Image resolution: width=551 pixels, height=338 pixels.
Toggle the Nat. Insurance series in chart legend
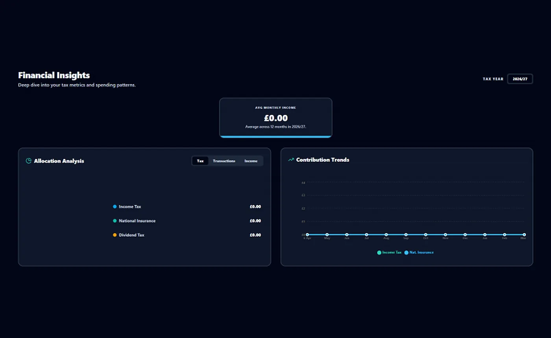coord(419,252)
